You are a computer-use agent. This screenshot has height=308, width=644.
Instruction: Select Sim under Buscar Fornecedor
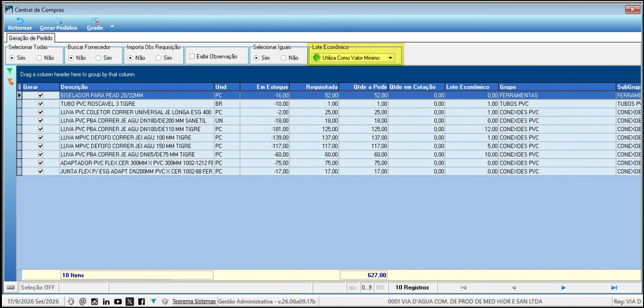tap(103, 58)
